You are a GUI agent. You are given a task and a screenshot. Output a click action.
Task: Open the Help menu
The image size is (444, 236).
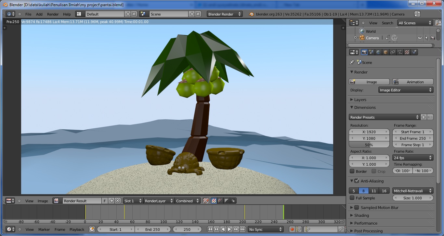coord(67,14)
